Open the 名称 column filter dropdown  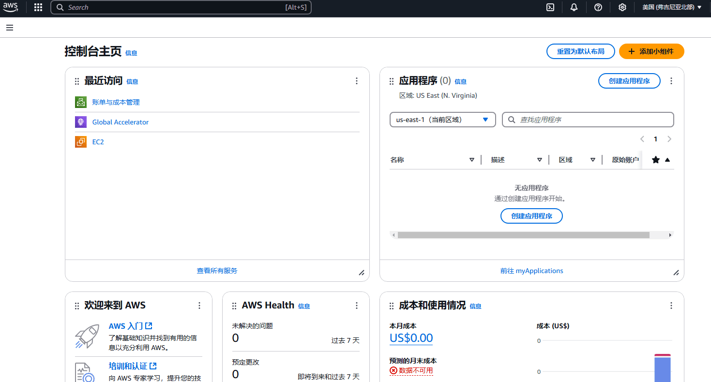coord(471,159)
